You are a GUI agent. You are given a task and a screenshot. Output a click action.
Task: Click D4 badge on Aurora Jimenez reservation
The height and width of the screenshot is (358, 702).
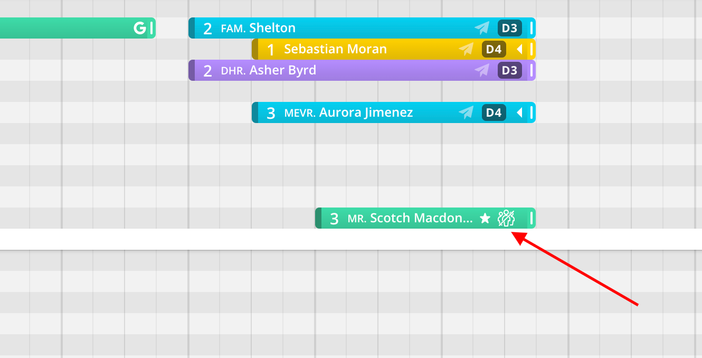(494, 112)
